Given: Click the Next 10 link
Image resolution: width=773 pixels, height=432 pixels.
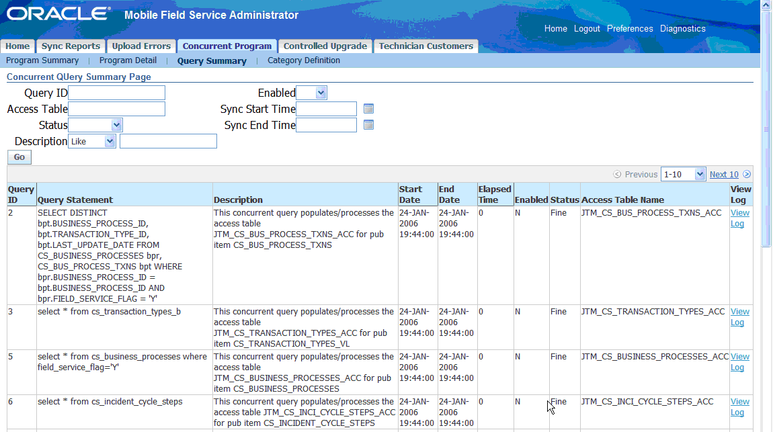Looking at the screenshot, I should click(x=724, y=175).
